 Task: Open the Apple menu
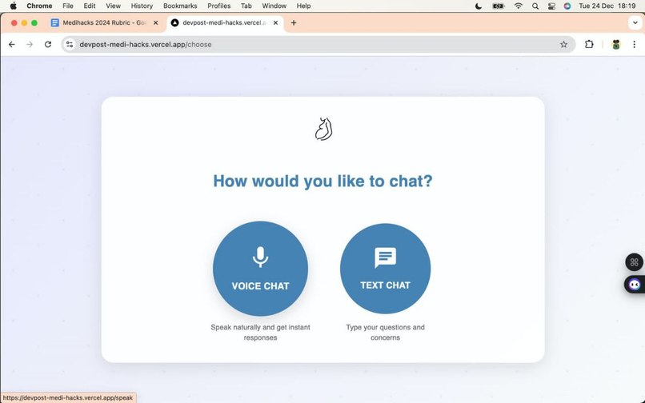13,6
